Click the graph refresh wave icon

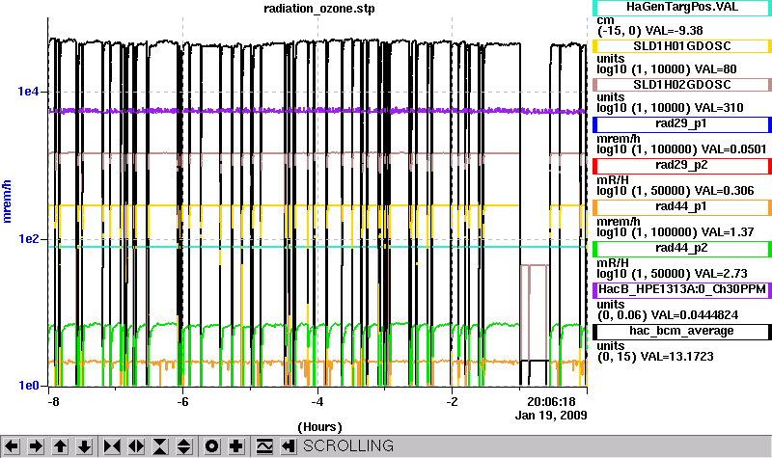pyautogui.click(x=264, y=446)
